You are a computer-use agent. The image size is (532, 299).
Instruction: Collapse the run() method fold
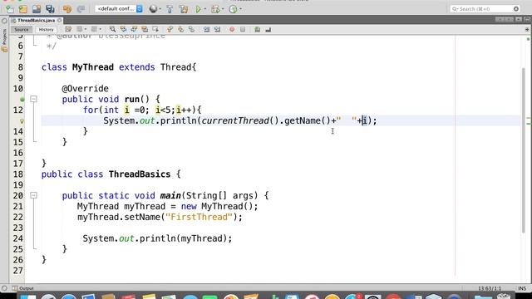click(33, 99)
